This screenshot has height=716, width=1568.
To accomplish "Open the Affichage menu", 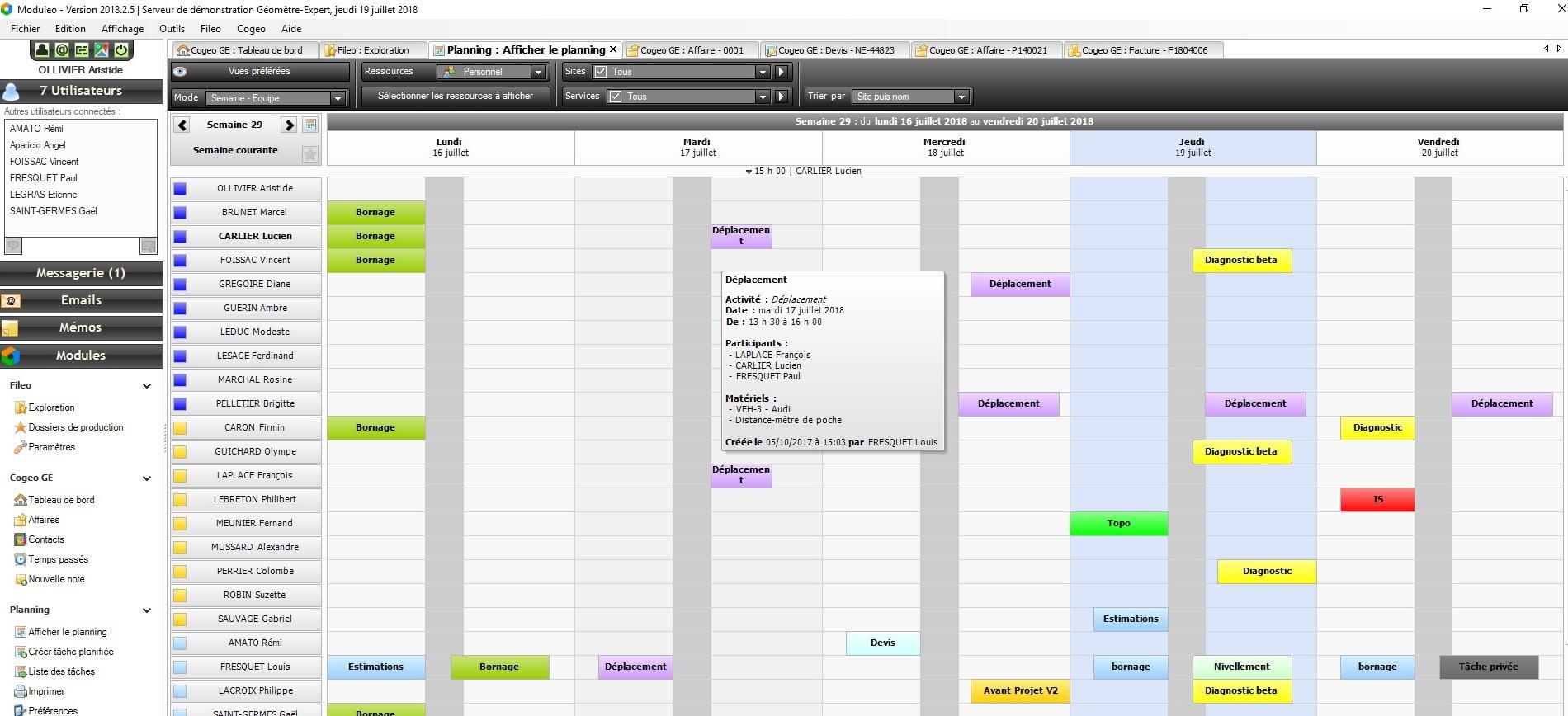I will [x=122, y=29].
